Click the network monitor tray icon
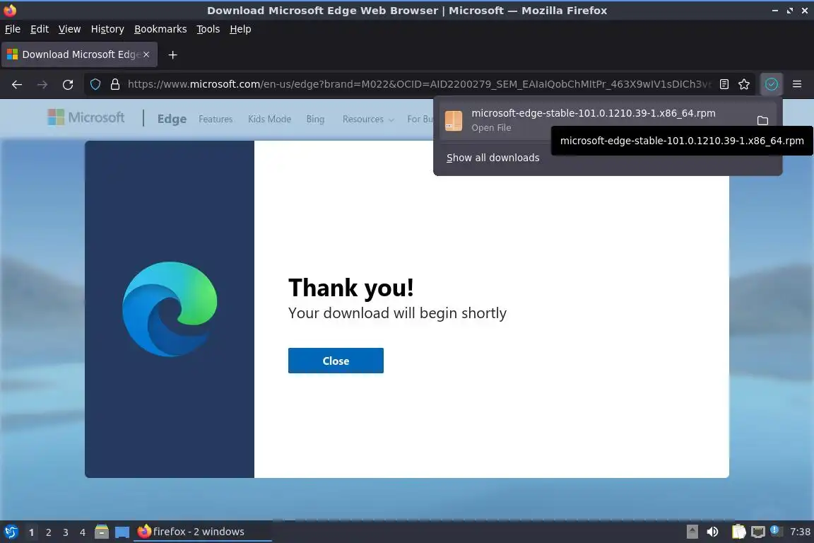Screen dimensions: 814x543 click(x=758, y=532)
